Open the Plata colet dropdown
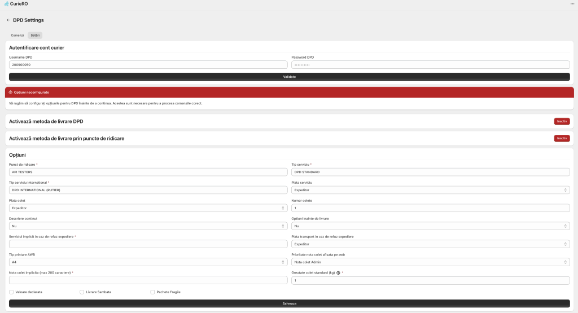The image size is (578, 313). tap(148, 208)
